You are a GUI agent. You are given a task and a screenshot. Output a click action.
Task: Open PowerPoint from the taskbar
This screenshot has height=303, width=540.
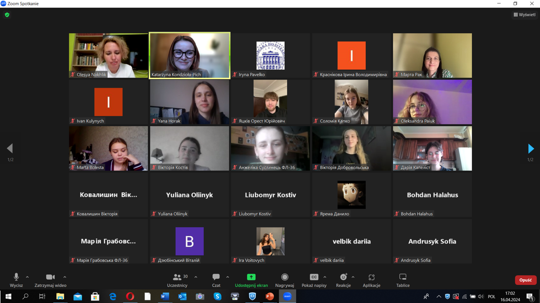(x=270, y=296)
